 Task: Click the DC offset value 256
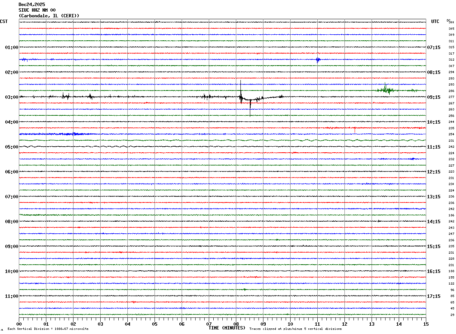point(451,116)
